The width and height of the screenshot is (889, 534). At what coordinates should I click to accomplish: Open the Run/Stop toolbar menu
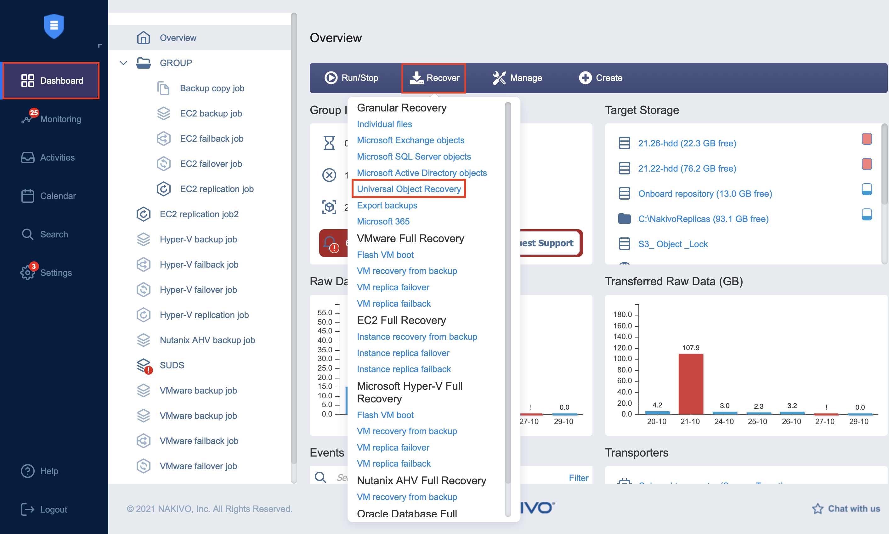(x=351, y=78)
